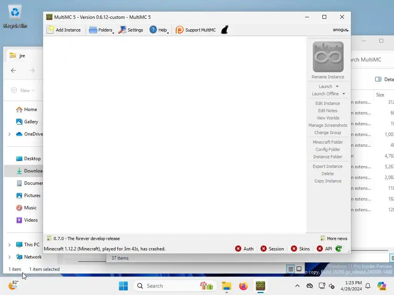
Task: Click the green refresh status icon
Action: pos(339,249)
